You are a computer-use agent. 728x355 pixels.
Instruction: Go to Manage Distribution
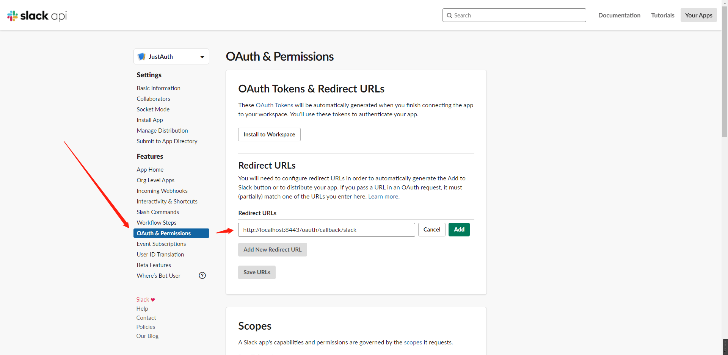(162, 130)
